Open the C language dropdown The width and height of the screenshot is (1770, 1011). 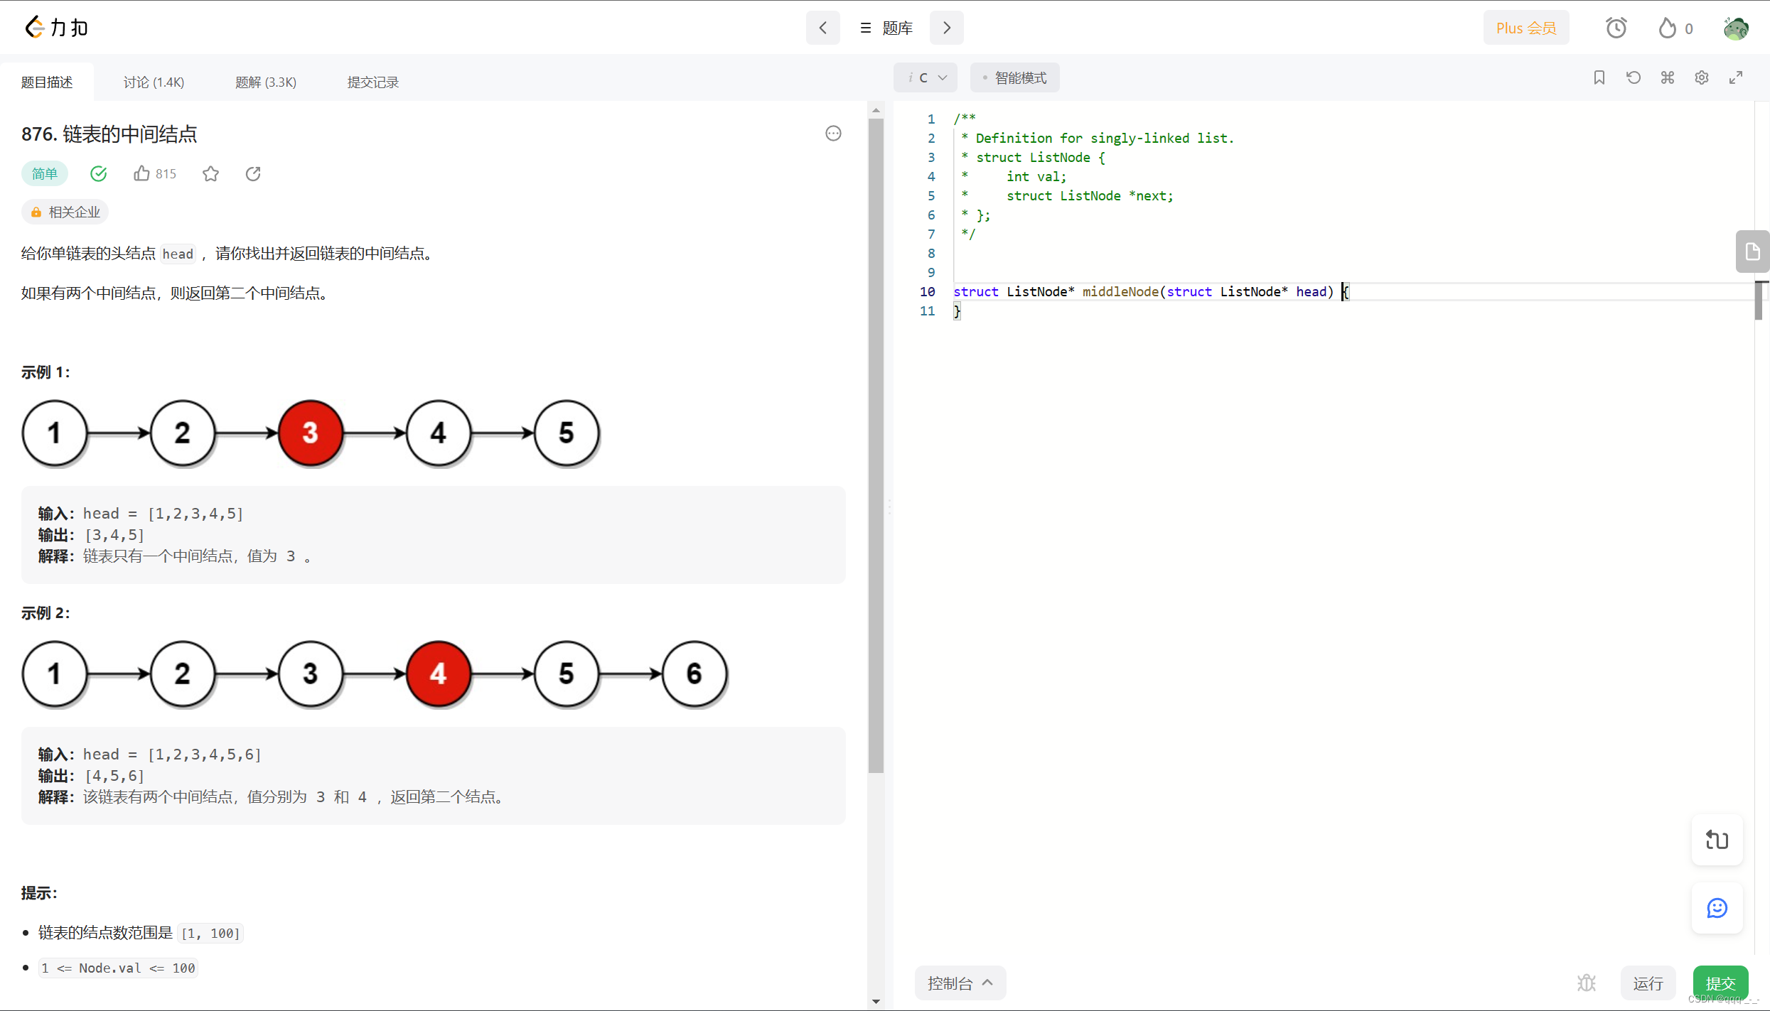click(x=925, y=77)
